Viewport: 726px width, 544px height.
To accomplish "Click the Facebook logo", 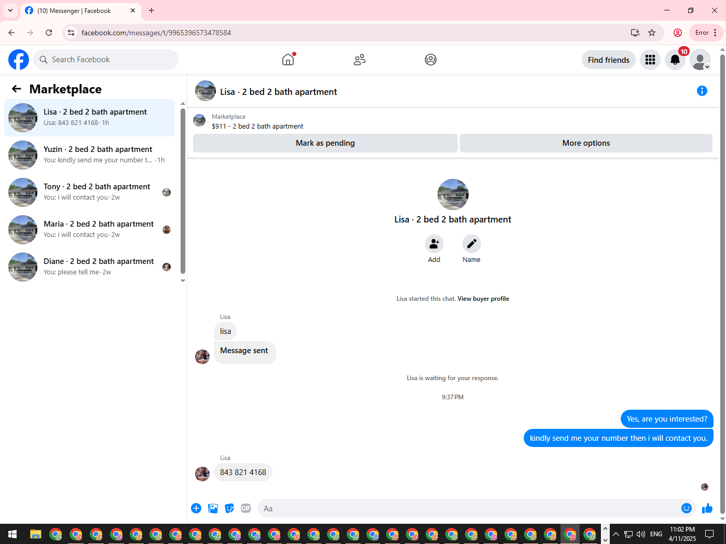I will [19, 60].
